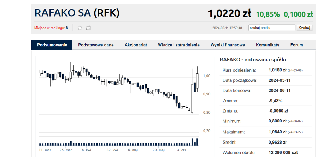Click the -0,0960 zł change value
This screenshot has height=157, width=335.
pyautogui.click(x=278, y=111)
